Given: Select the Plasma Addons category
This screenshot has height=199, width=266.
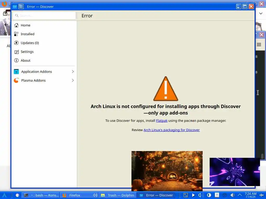Looking at the screenshot, I should coord(44,80).
